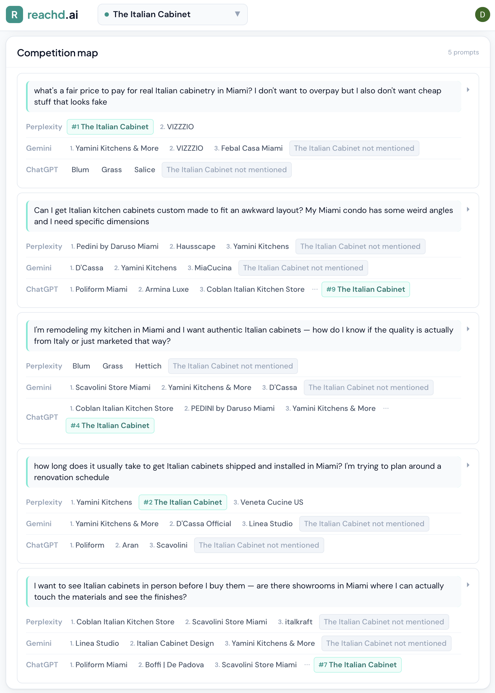Open The Italian Cabinet brand dropdown
The image size is (495, 693).
172,14
